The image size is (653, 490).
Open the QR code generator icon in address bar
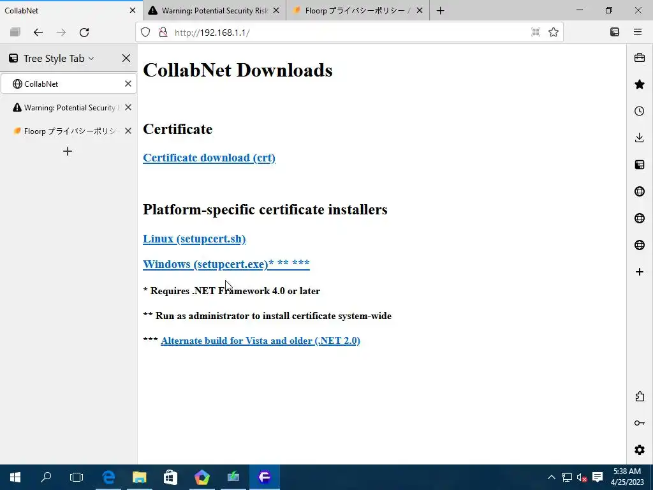[536, 32]
